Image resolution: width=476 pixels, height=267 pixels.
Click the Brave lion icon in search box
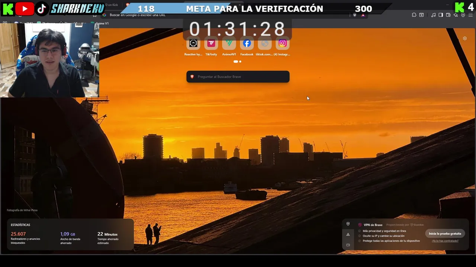192,77
